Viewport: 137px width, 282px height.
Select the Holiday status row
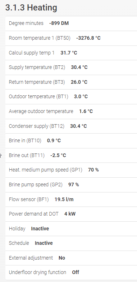pos(71,229)
